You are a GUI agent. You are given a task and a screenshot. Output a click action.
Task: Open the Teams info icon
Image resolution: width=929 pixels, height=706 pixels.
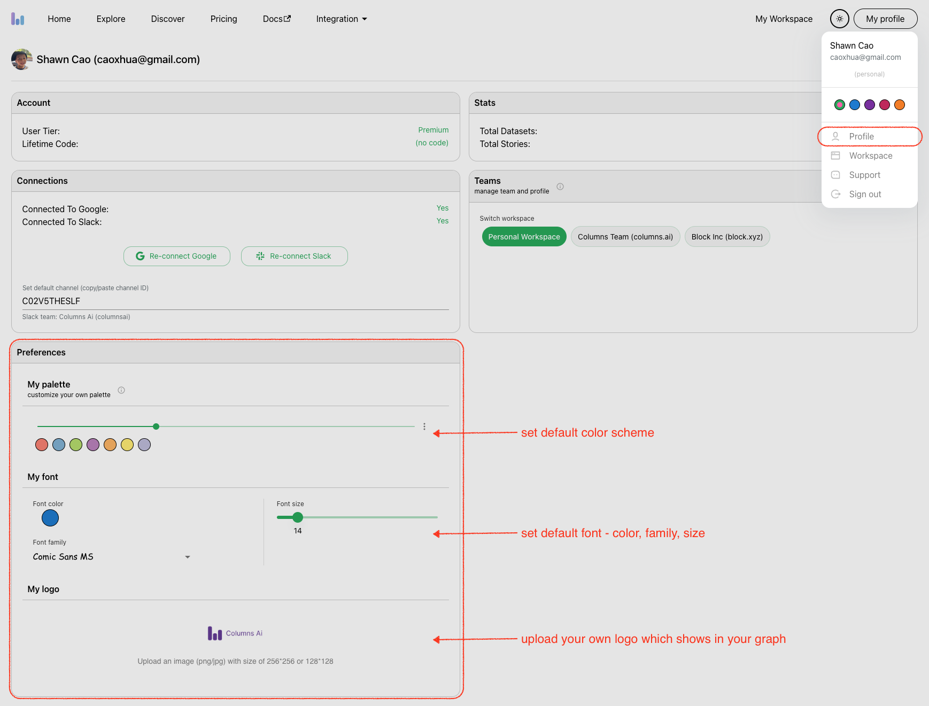point(560,187)
